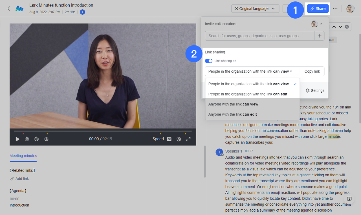Select organization link can edit option

(x=248, y=94)
